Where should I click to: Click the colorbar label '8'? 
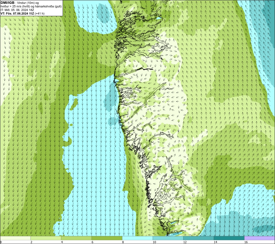pos(123,242)
